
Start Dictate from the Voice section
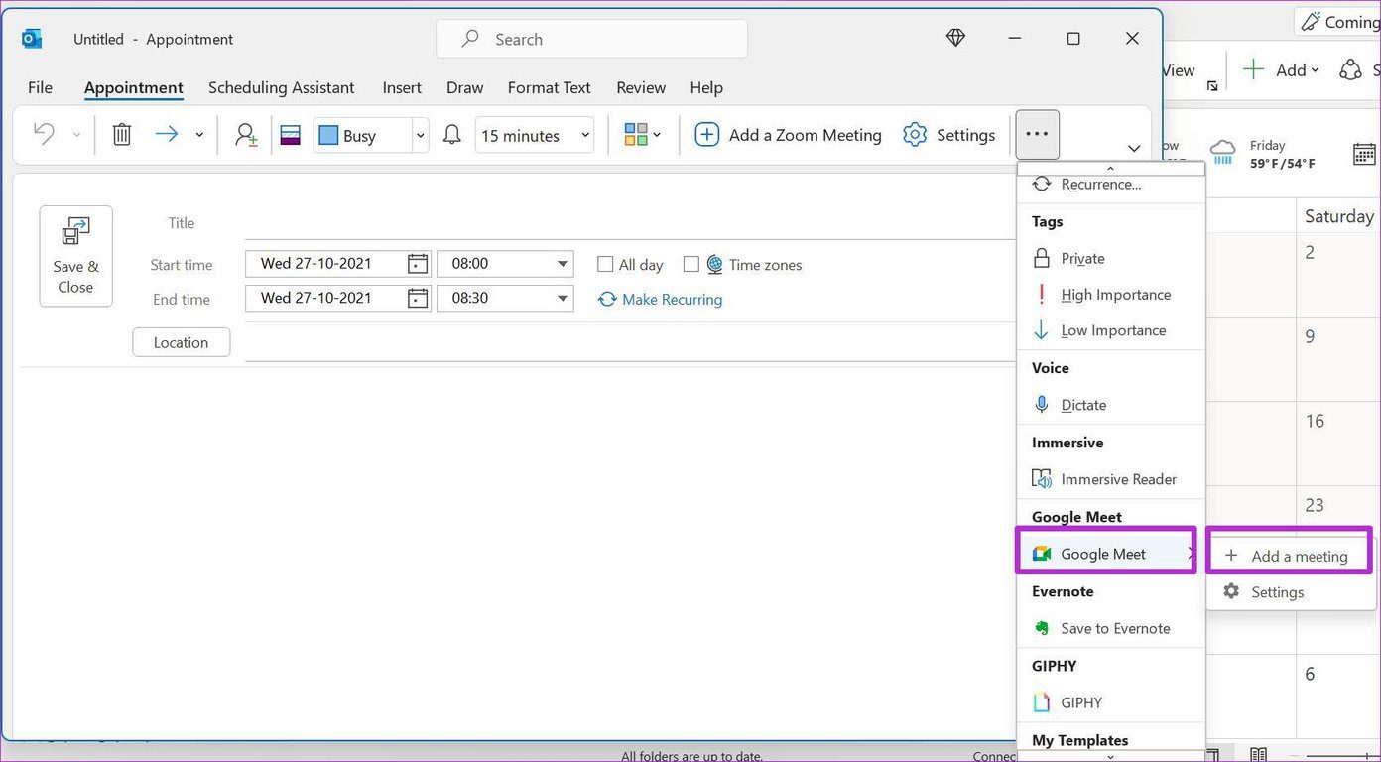(x=1111, y=405)
